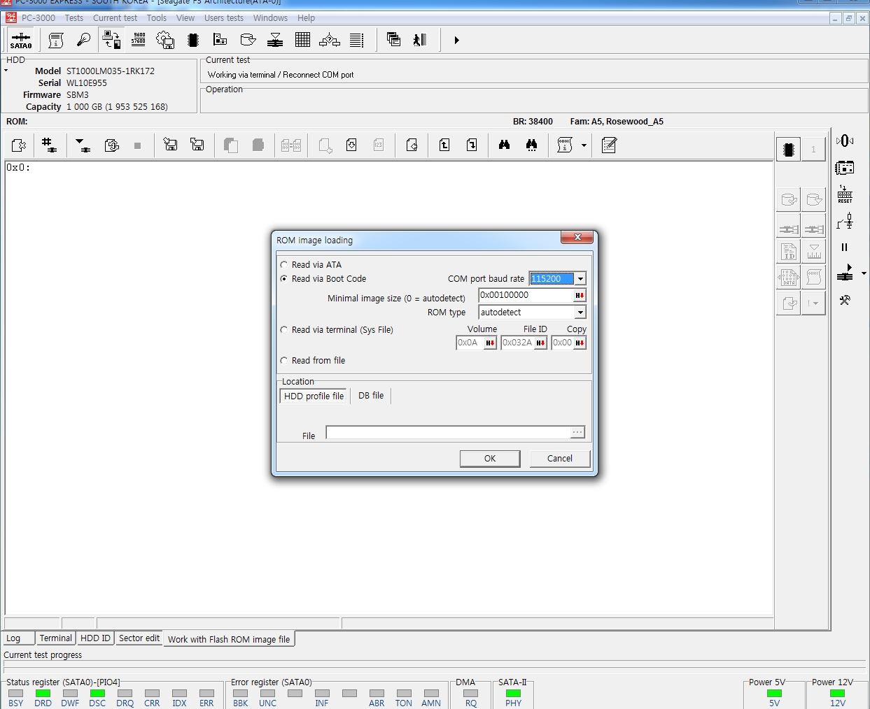Click hex toggle beside Copy field

click(580, 343)
